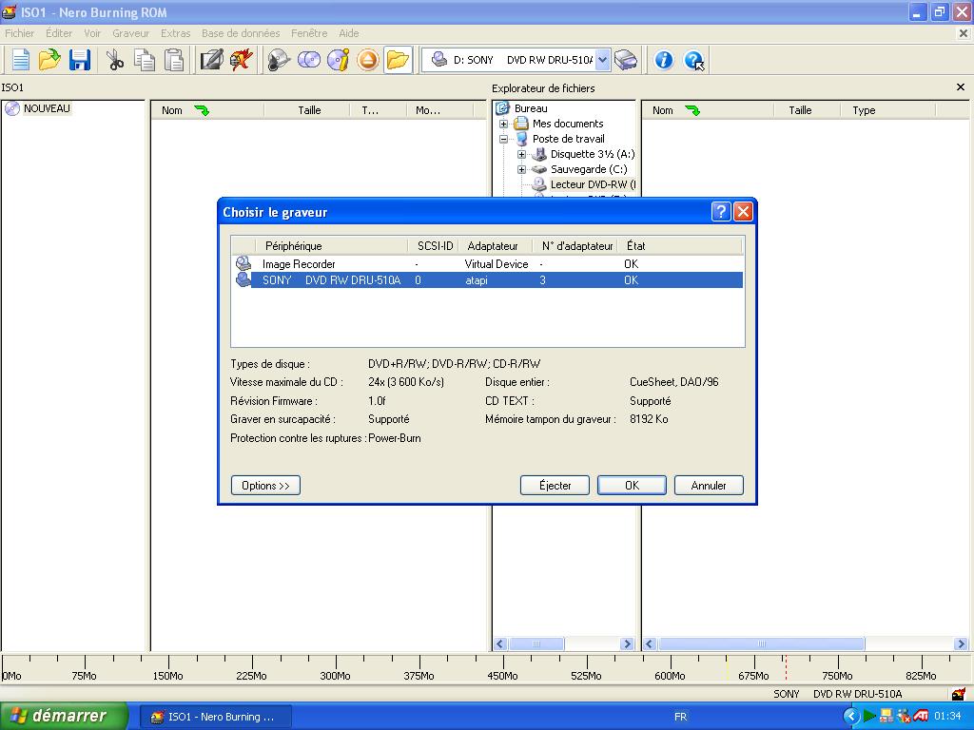The image size is (974, 730).
Task: Click the NOUVEAU disc icon
Action: 12,108
